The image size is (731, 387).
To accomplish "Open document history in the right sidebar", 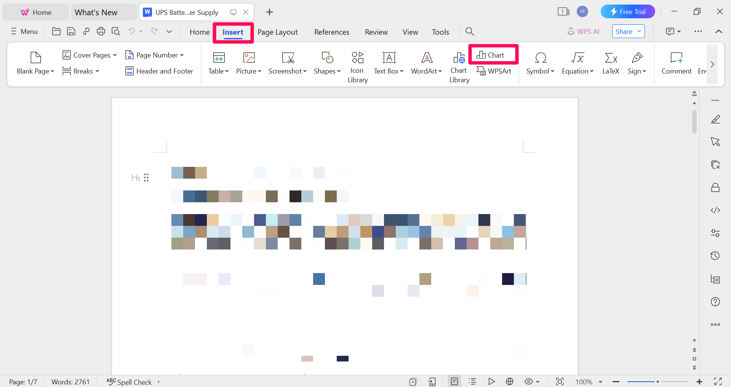I will pyautogui.click(x=715, y=256).
